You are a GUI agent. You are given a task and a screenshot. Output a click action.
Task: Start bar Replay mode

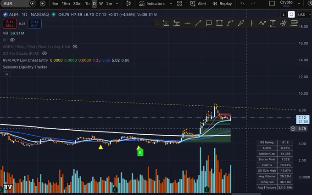[222, 3]
